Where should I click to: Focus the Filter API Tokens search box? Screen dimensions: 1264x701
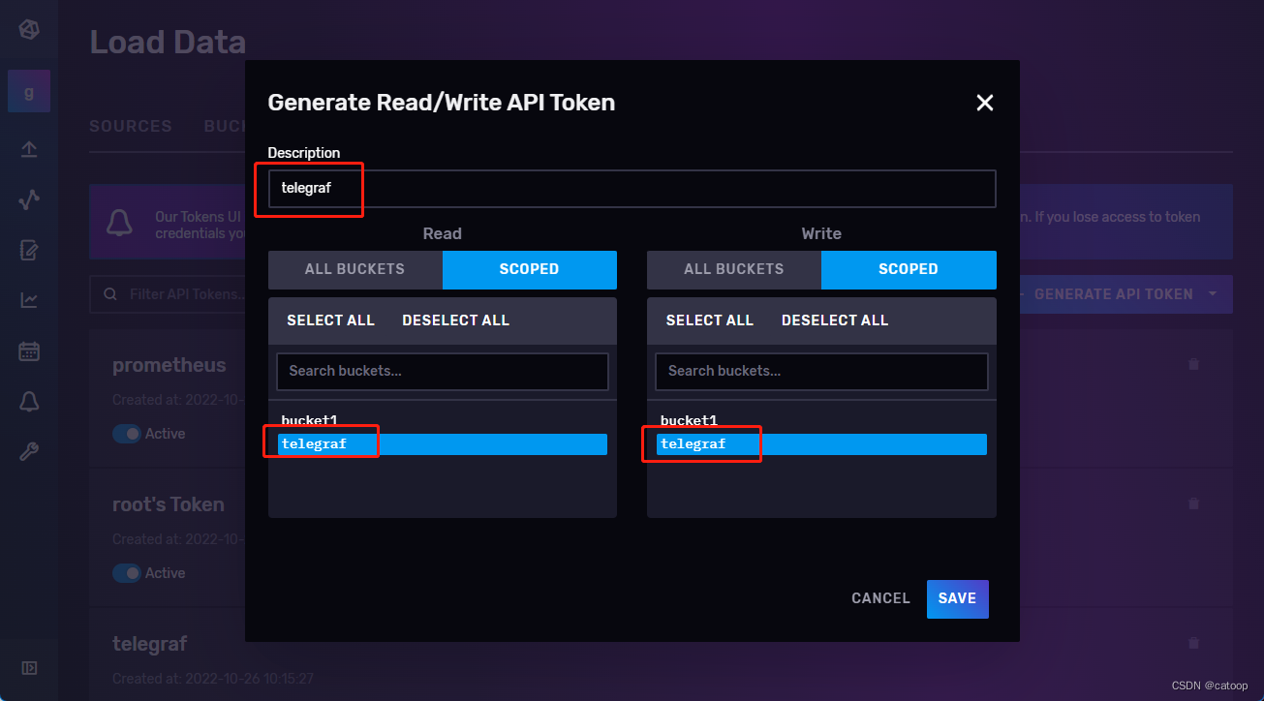pos(170,293)
